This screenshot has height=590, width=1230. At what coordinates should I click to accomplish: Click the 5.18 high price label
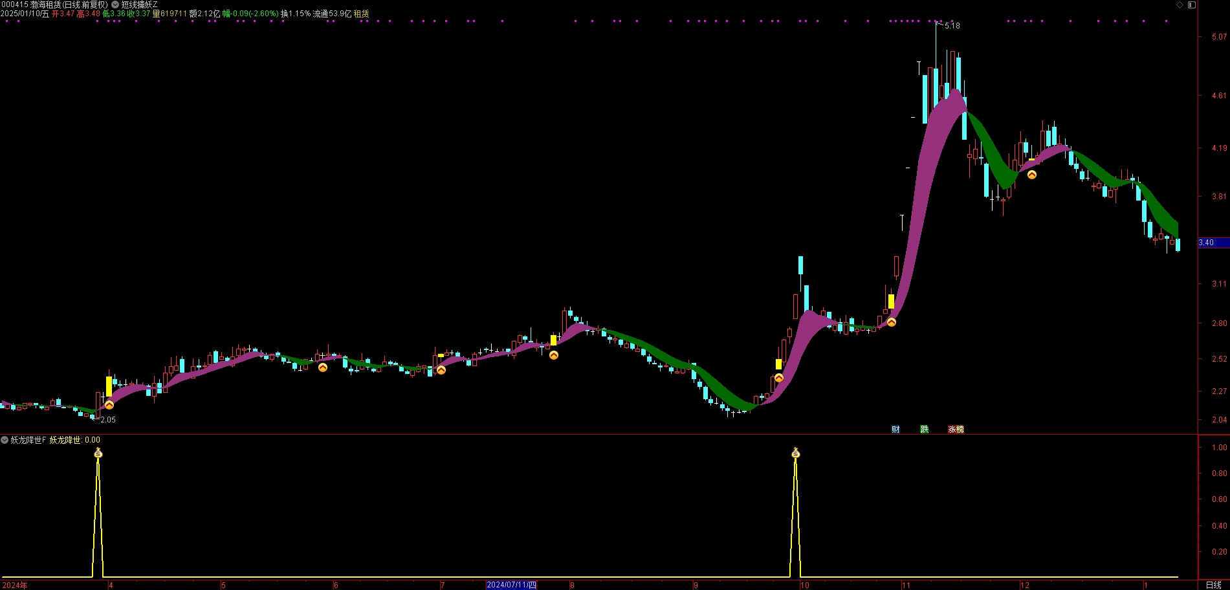coord(952,26)
